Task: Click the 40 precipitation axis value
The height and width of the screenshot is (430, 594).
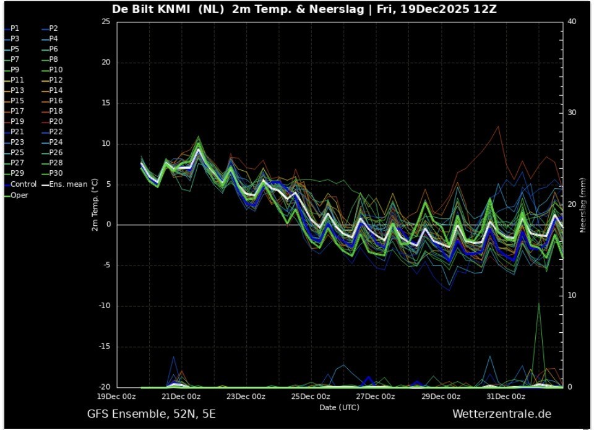Action: coord(572,22)
